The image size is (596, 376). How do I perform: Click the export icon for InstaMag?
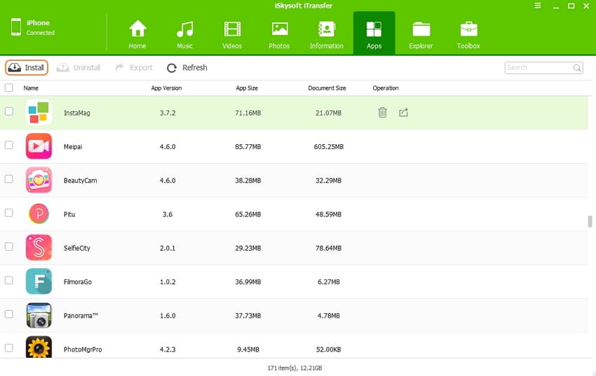coord(403,112)
